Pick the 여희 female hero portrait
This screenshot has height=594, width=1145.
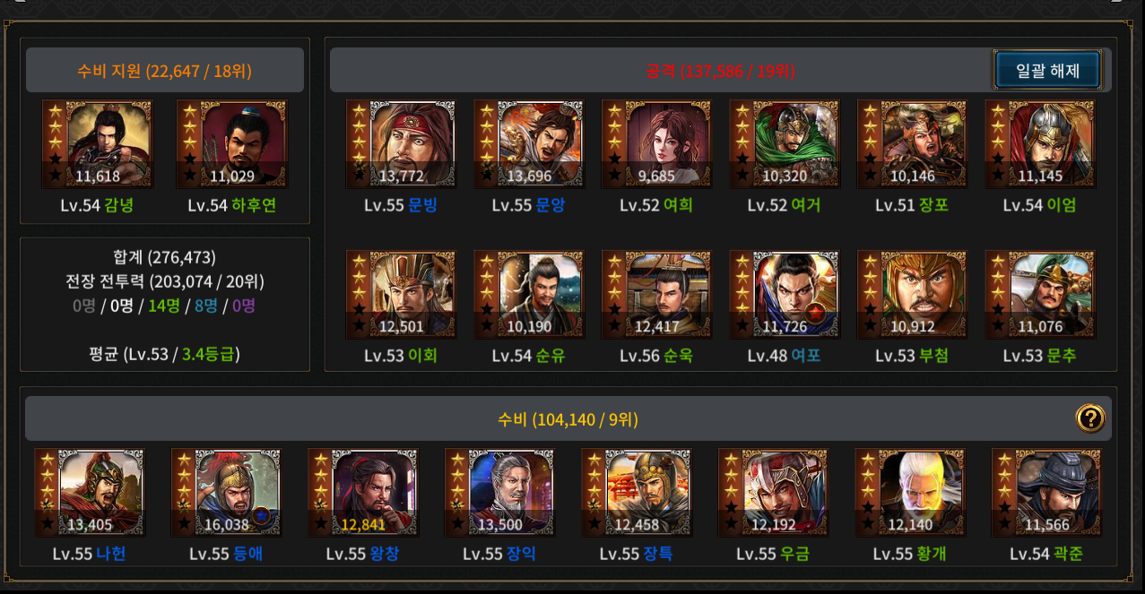[657, 144]
